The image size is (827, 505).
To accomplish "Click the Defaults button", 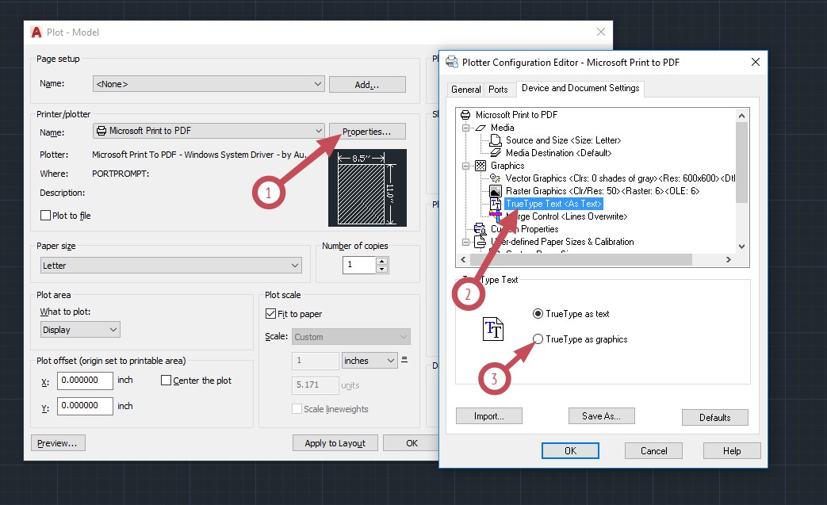I will 714,417.
